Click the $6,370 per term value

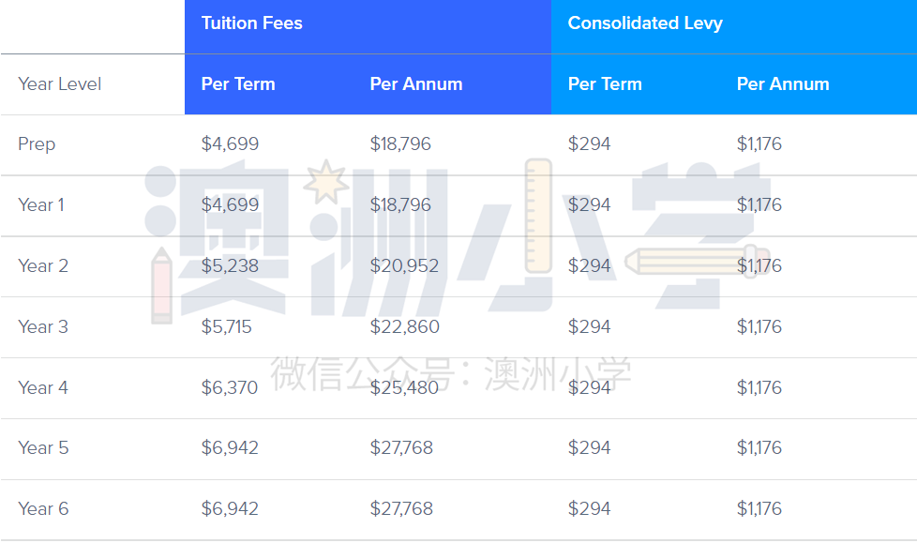[x=229, y=388]
